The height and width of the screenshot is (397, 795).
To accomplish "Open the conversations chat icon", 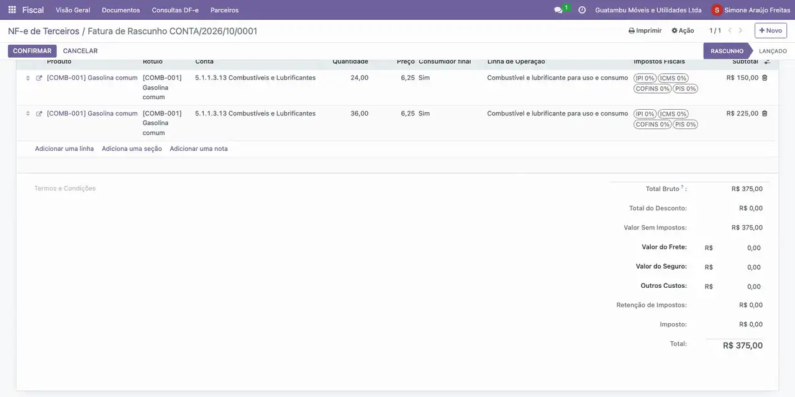I will (558, 10).
